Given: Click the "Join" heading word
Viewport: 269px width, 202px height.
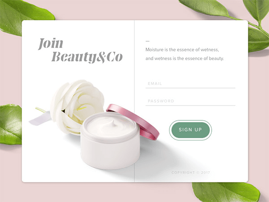Looking at the screenshot, I should click(x=51, y=44).
